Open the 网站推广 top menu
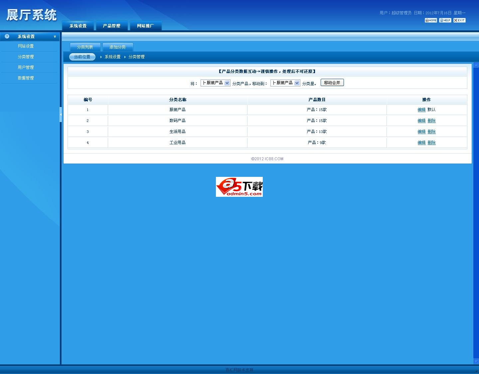479x374 pixels. pos(145,26)
